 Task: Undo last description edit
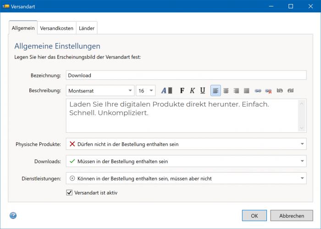coord(280,91)
